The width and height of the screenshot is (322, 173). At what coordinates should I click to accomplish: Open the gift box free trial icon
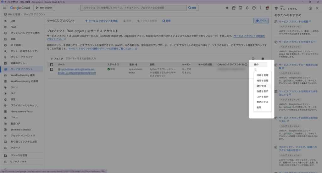click(x=234, y=8)
